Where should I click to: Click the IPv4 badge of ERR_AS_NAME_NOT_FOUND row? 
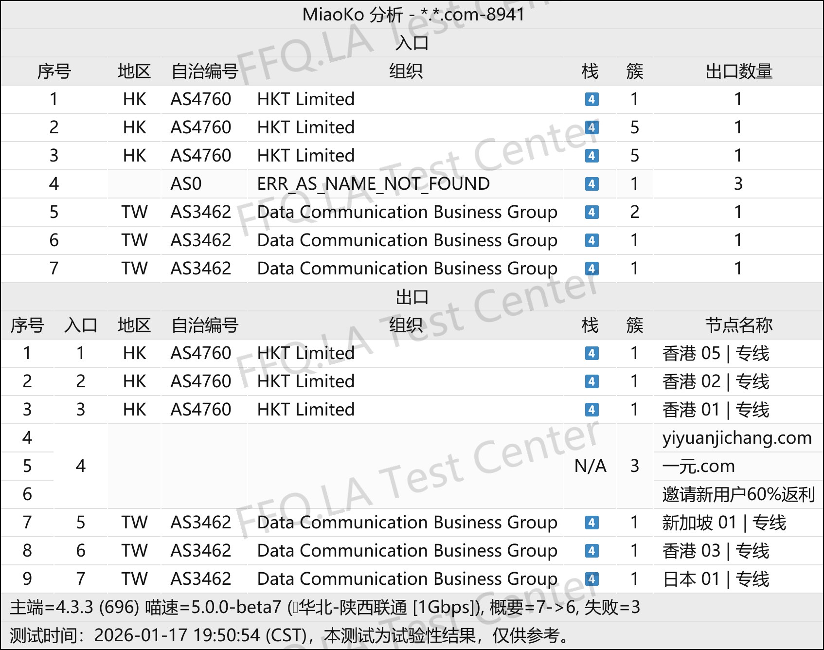click(591, 184)
